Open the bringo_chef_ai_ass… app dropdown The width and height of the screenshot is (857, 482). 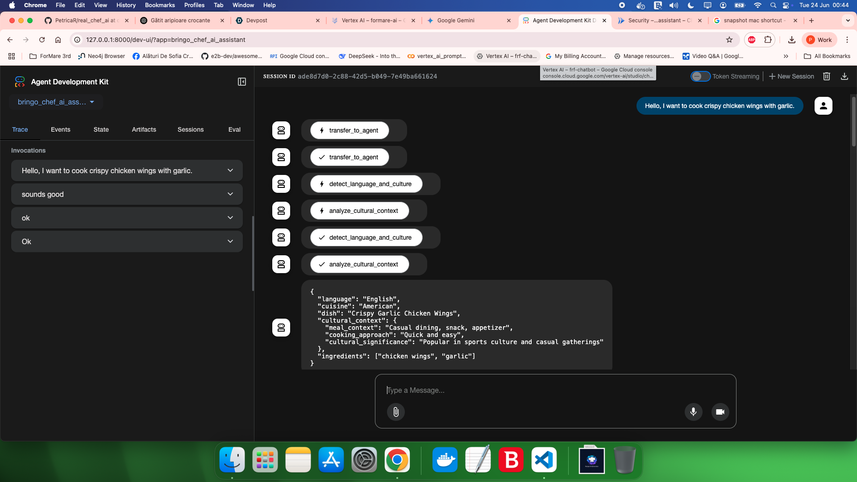[x=56, y=102]
